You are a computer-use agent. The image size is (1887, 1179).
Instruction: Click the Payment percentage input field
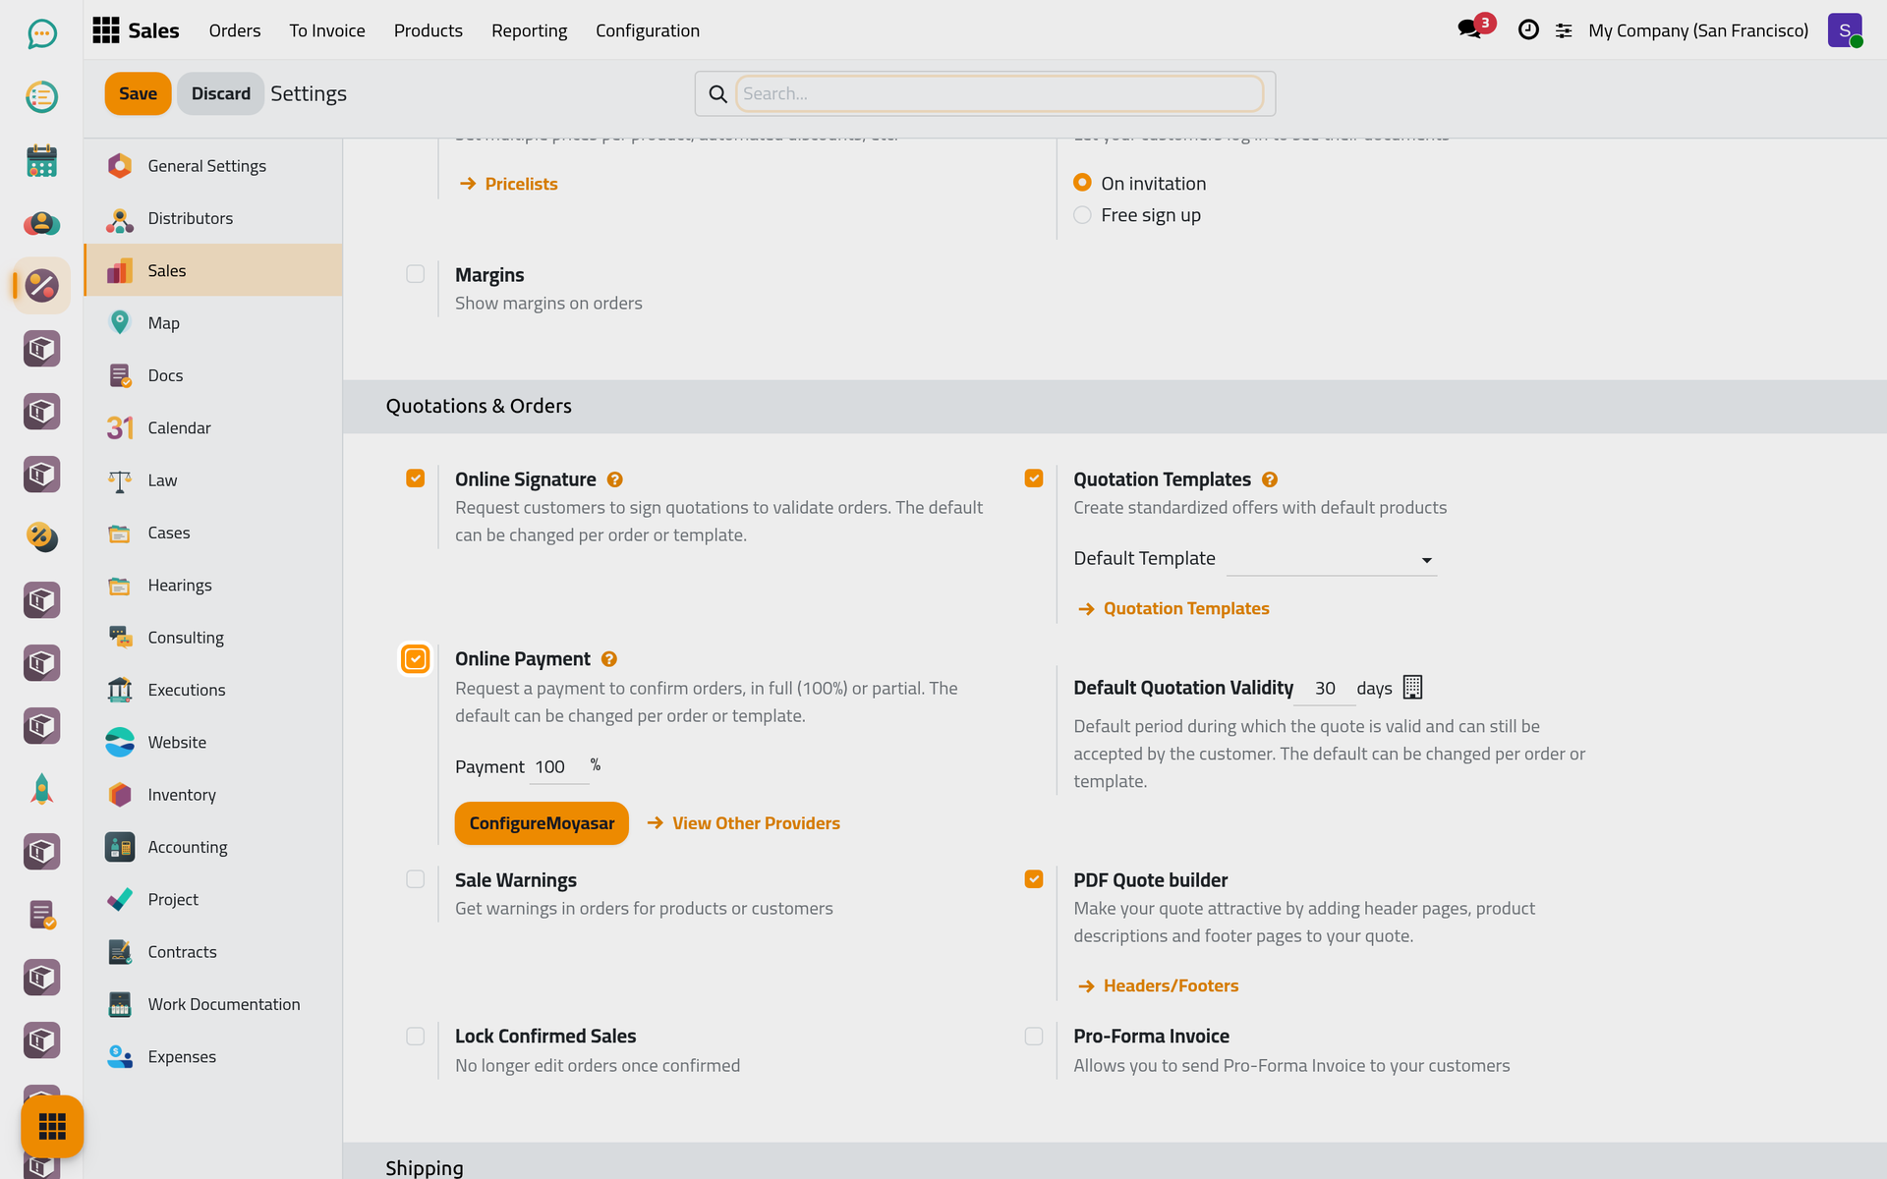point(559,767)
